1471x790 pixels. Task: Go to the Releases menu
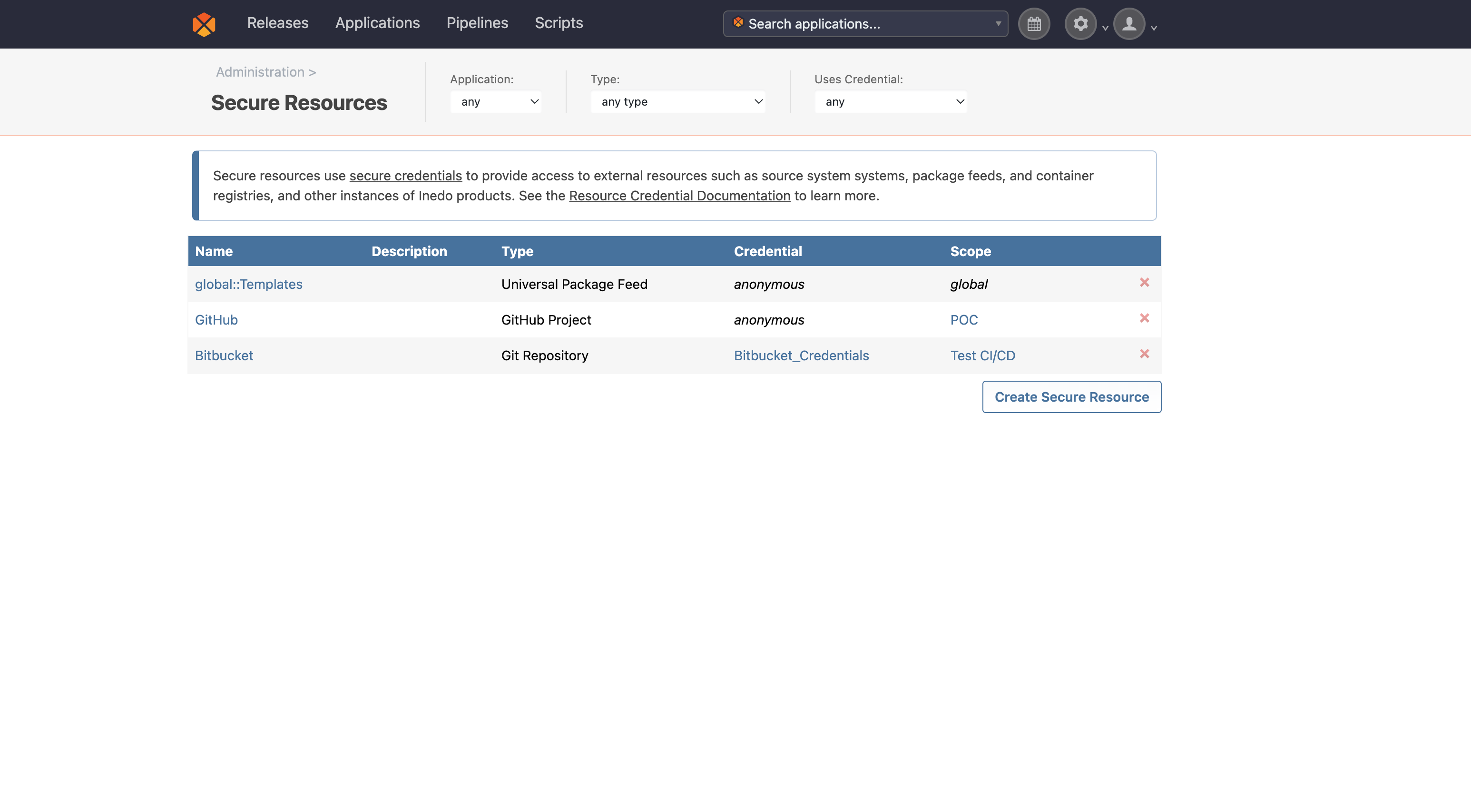[x=277, y=23]
